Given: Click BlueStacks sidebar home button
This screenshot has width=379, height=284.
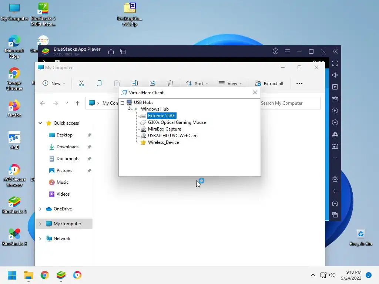Looking at the screenshot, I should coord(335,203).
